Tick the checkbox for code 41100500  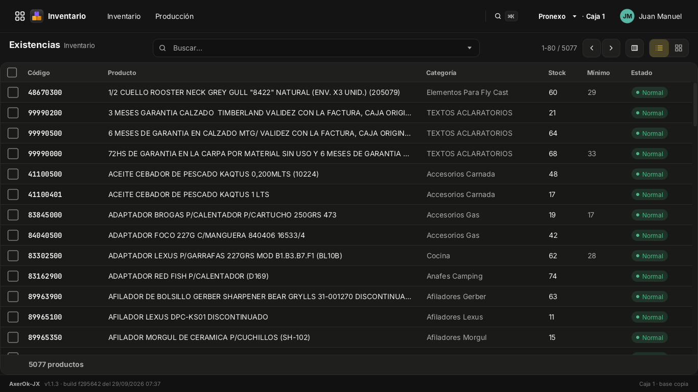[13, 174]
